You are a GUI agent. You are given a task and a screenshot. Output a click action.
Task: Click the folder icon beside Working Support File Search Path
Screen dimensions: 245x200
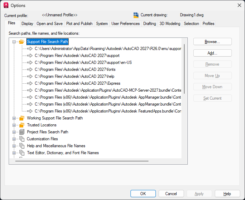(22, 118)
